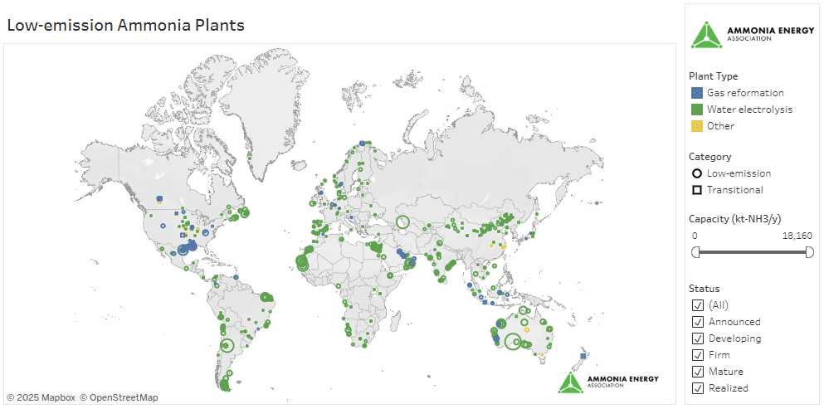Click the Ammonia Energy Association logo on the map
This screenshot has width=824, height=409.
[x=607, y=382]
